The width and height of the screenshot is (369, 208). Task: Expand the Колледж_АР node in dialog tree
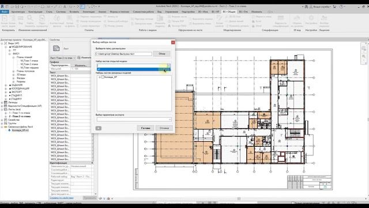pyautogui.click(x=100, y=77)
